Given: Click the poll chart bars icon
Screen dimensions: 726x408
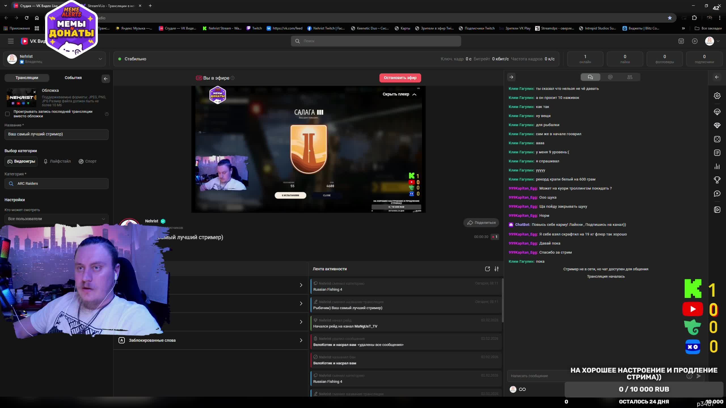Looking at the screenshot, I should coord(717,166).
